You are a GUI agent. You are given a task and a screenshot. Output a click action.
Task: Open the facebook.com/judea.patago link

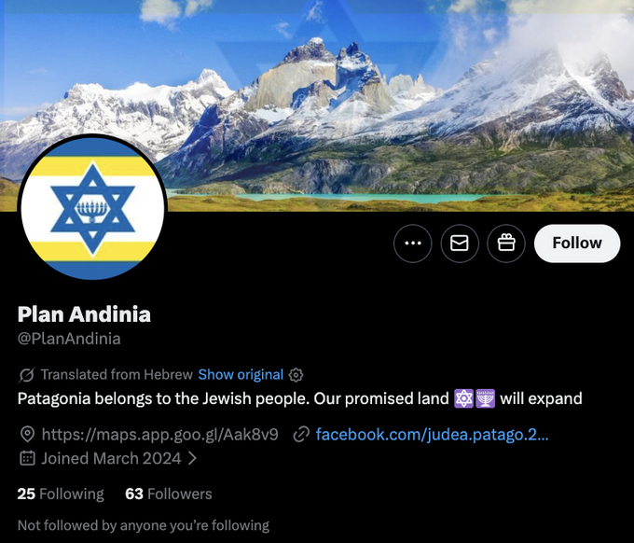(x=432, y=435)
